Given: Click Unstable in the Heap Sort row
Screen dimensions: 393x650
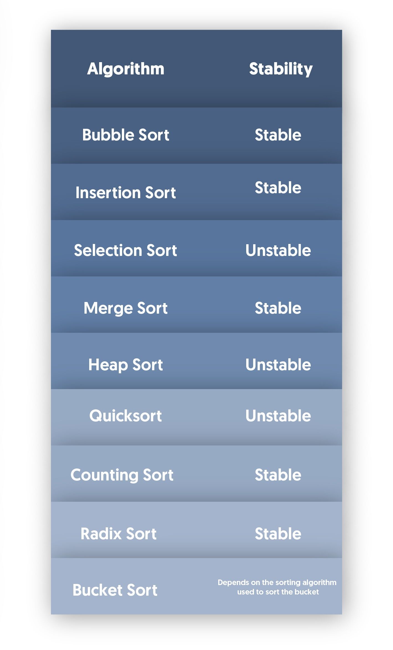Looking at the screenshot, I should [x=278, y=365].
